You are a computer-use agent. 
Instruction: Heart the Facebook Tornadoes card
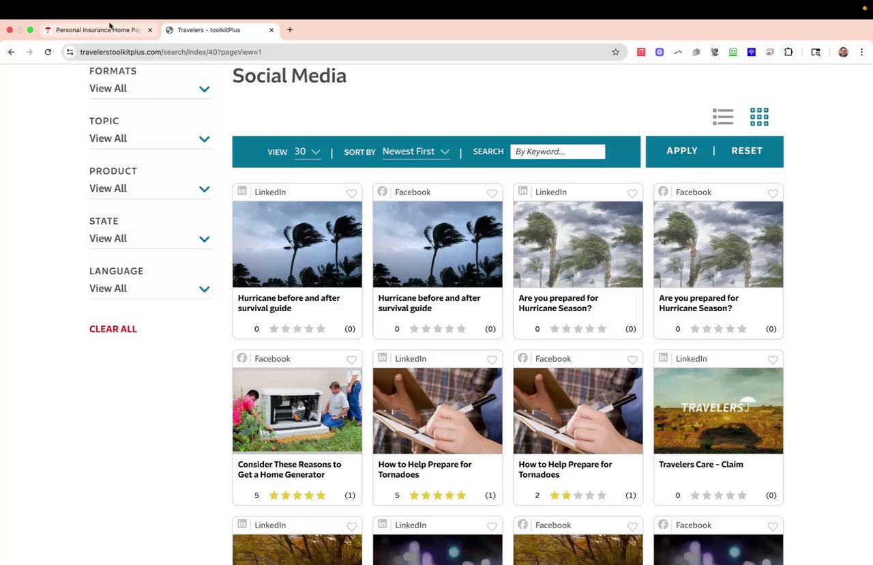click(632, 360)
